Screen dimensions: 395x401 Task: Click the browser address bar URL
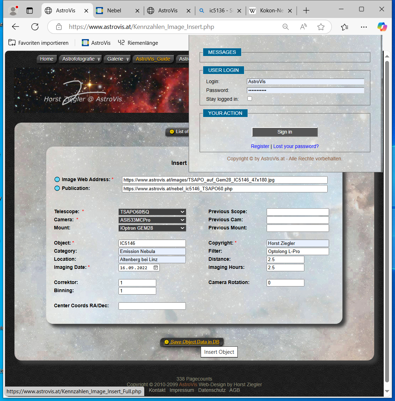tap(141, 26)
